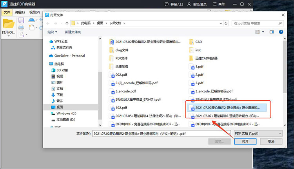
Task: Expand the address bar history dropdown
Action: [x=221, y=23]
